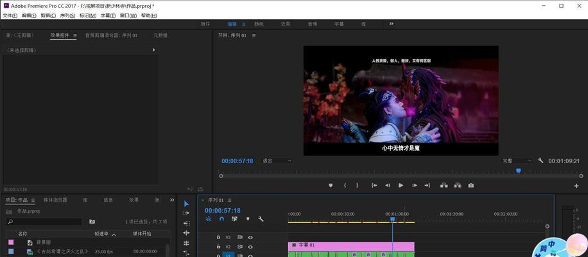588x257 pixels.
Task: Click the Project panel search field
Action: (x=44, y=222)
